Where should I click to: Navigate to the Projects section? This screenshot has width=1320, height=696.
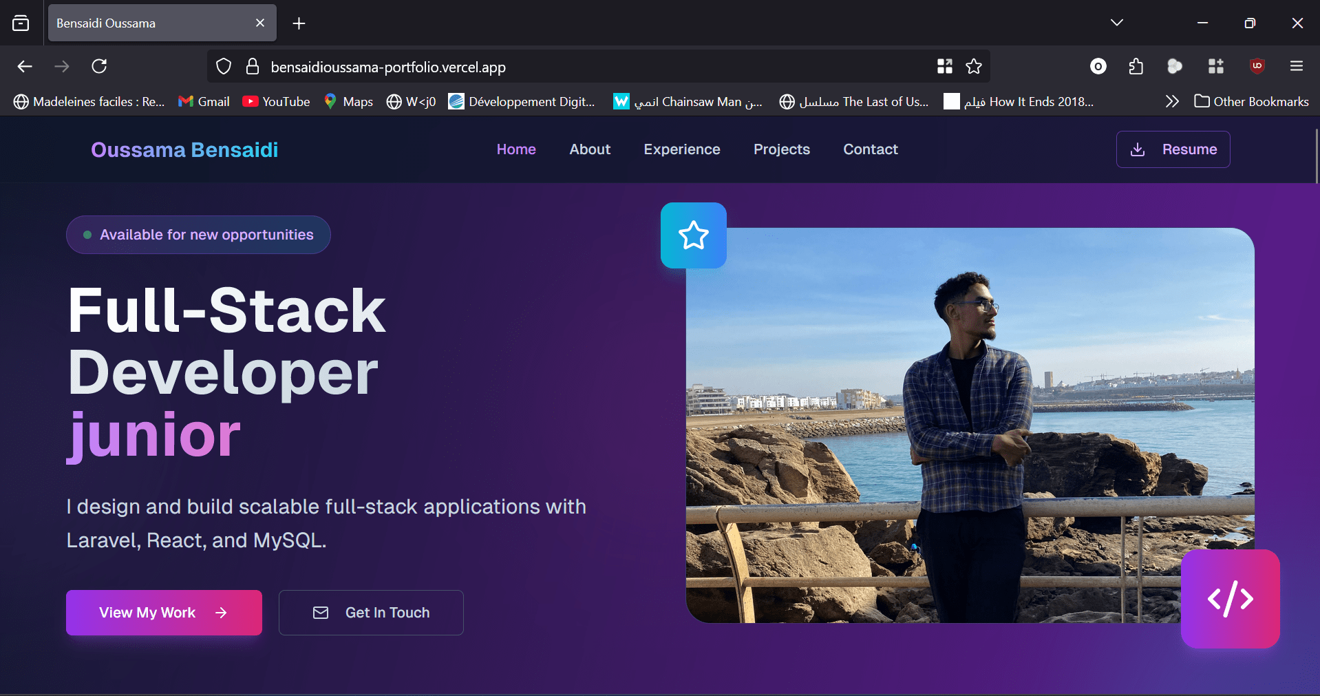781,149
